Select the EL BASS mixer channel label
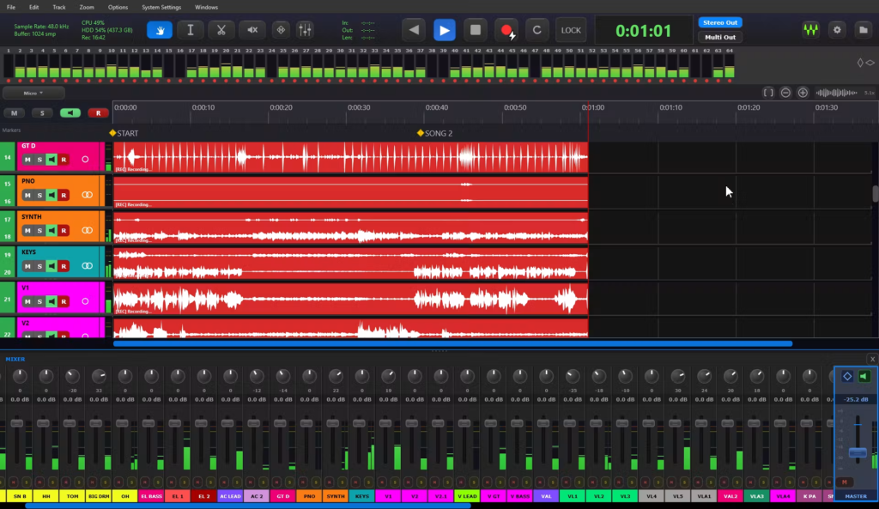Screen dimensions: 879x509 pyautogui.click(x=151, y=496)
